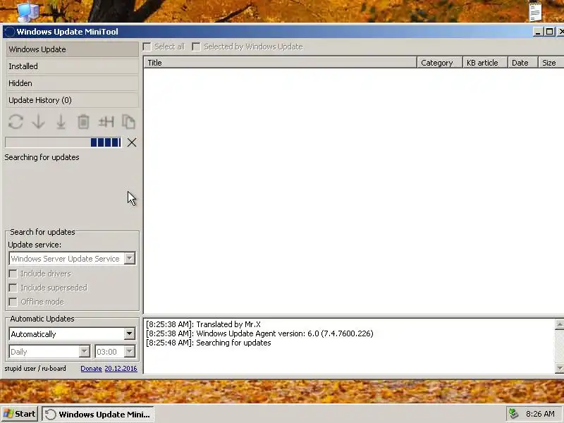Click the 20.12.2016 version link
The width and height of the screenshot is (564, 423).
click(x=121, y=368)
